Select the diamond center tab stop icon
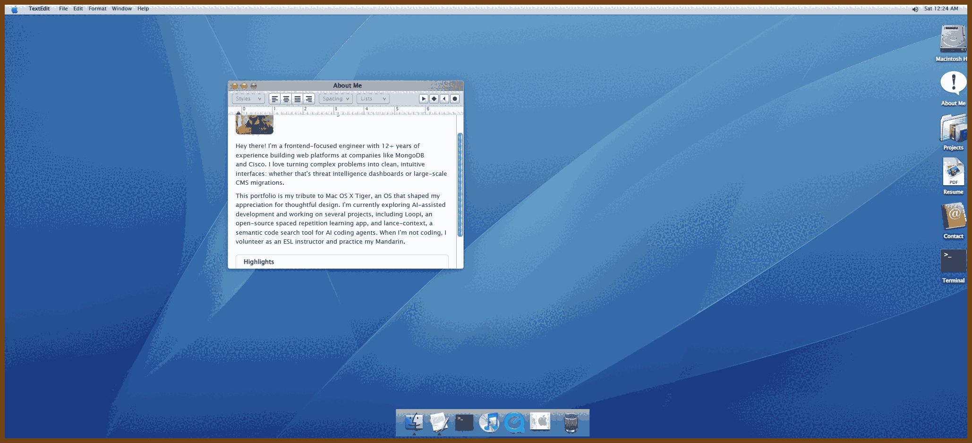Screen dimensions: 972x443 [434, 99]
